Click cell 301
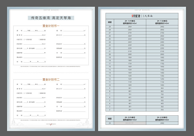The height and width of the screenshot is (136, 194). [130, 107]
